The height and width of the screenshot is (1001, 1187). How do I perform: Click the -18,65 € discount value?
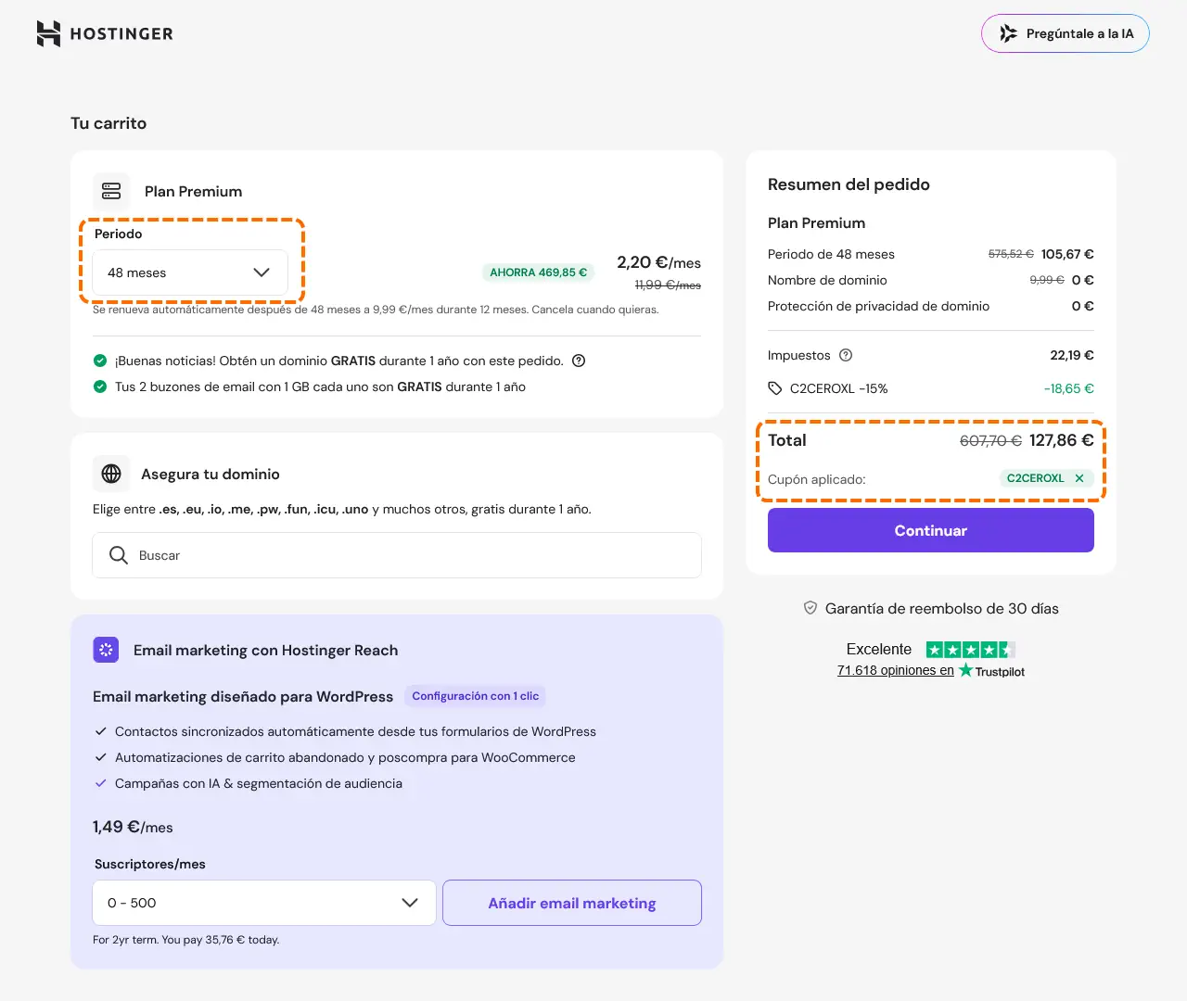(x=1069, y=388)
